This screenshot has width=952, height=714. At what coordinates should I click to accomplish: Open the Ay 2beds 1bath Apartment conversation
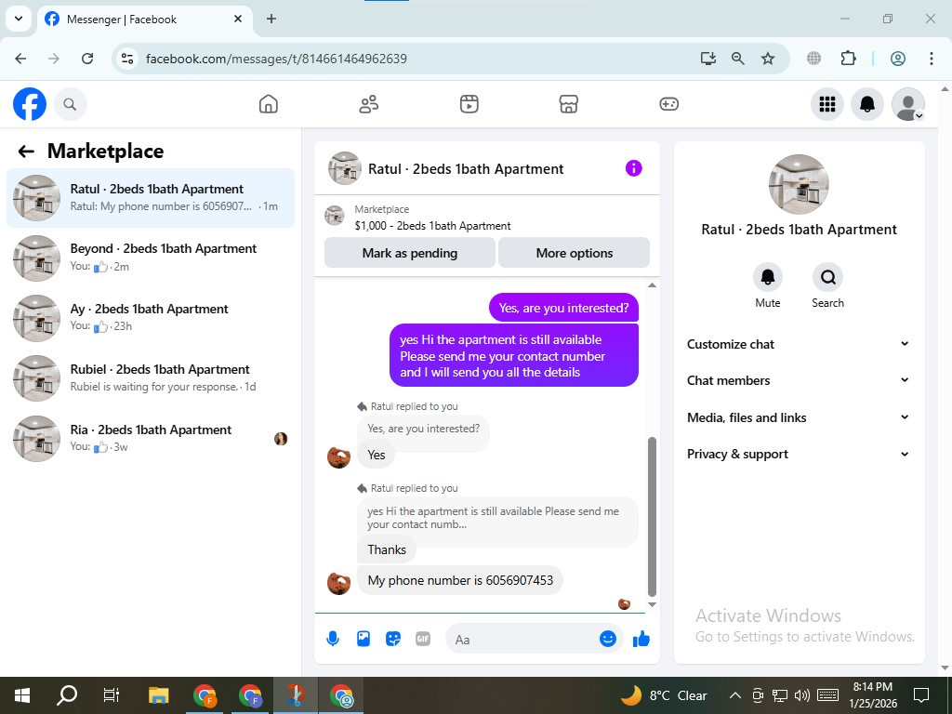click(151, 318)
